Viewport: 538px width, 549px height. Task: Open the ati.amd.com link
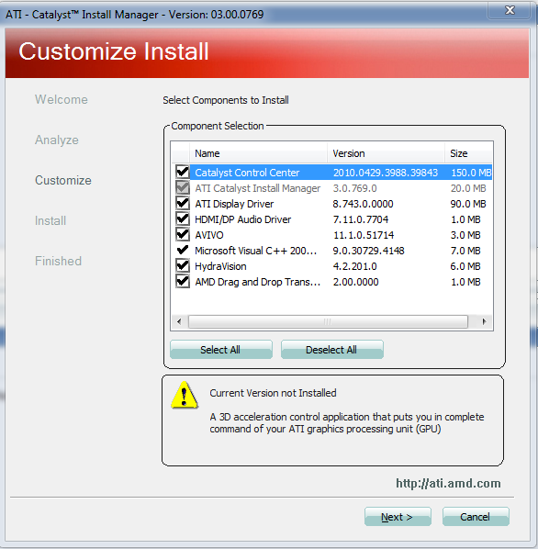tap(448, 484)
